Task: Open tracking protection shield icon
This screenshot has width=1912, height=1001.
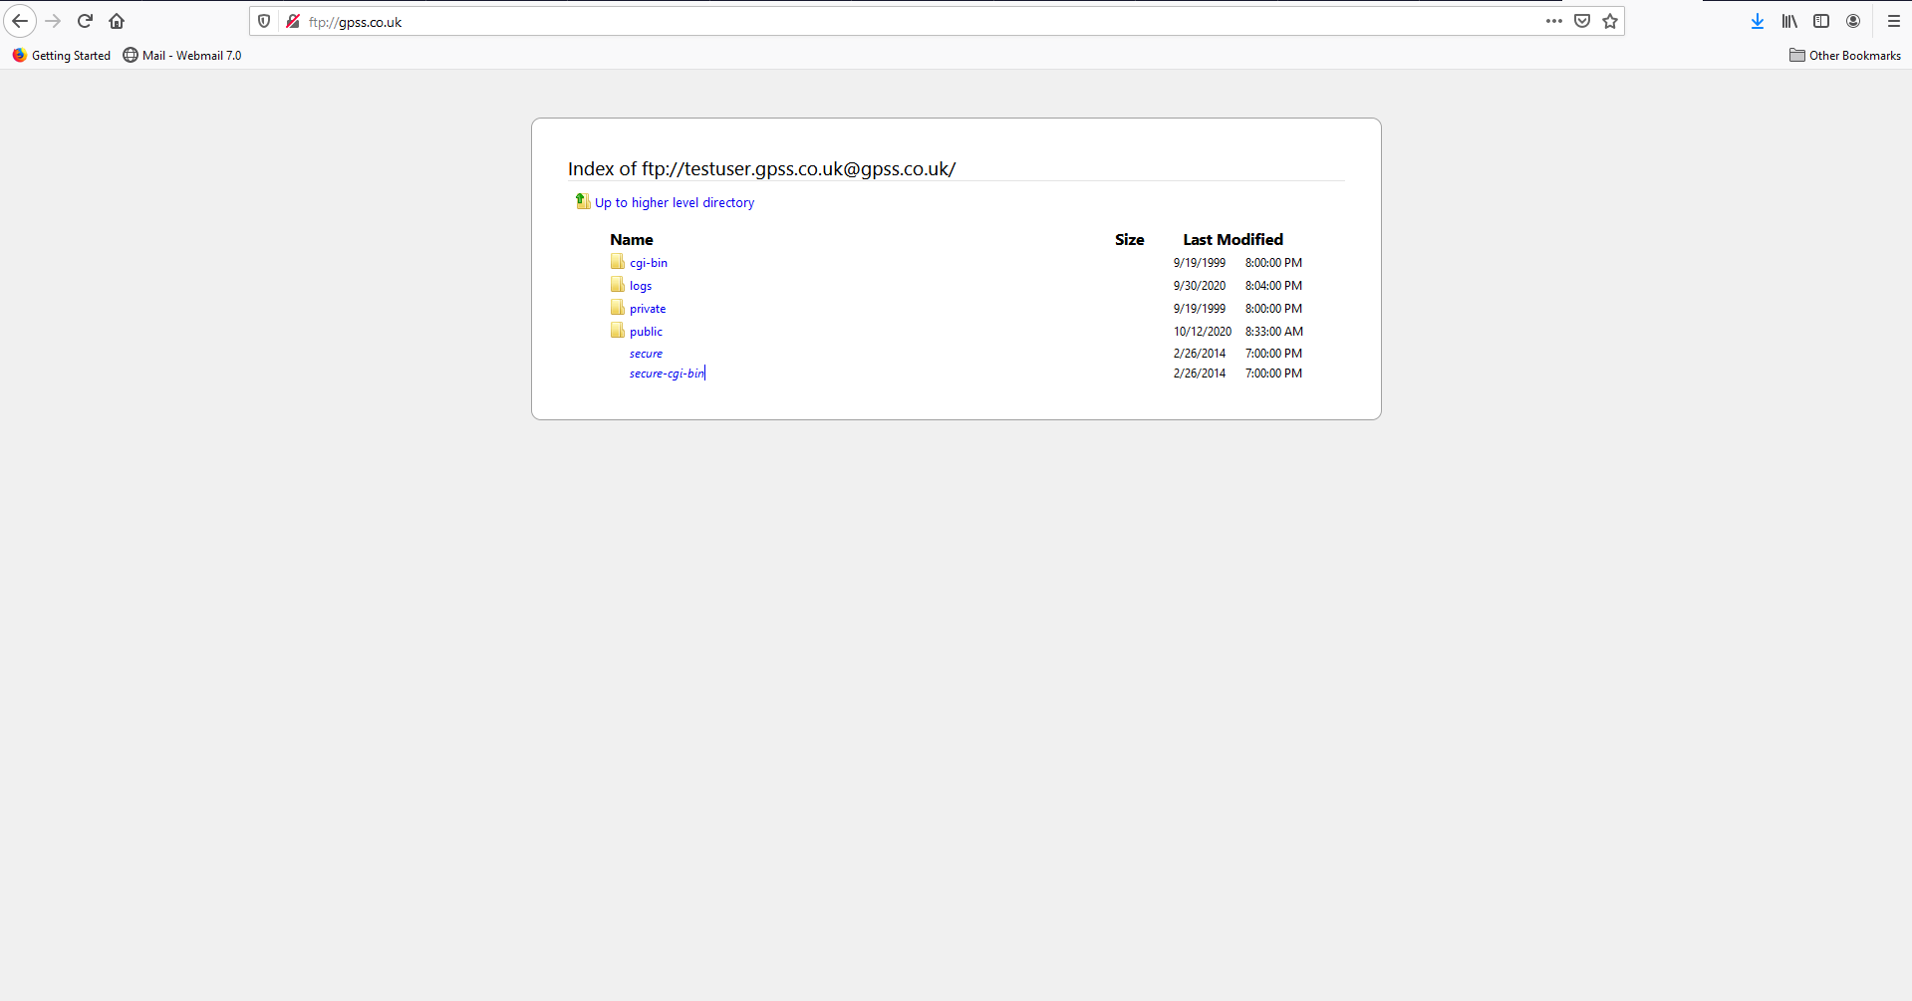Action: [x=264, y=21]
